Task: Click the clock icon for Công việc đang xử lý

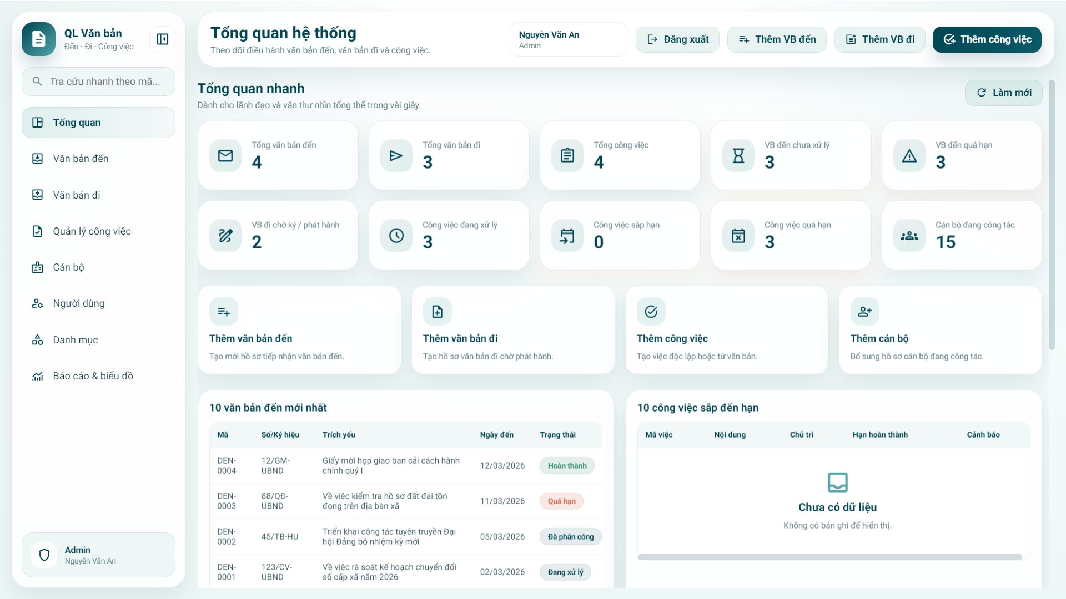Action: pos(396,236)
